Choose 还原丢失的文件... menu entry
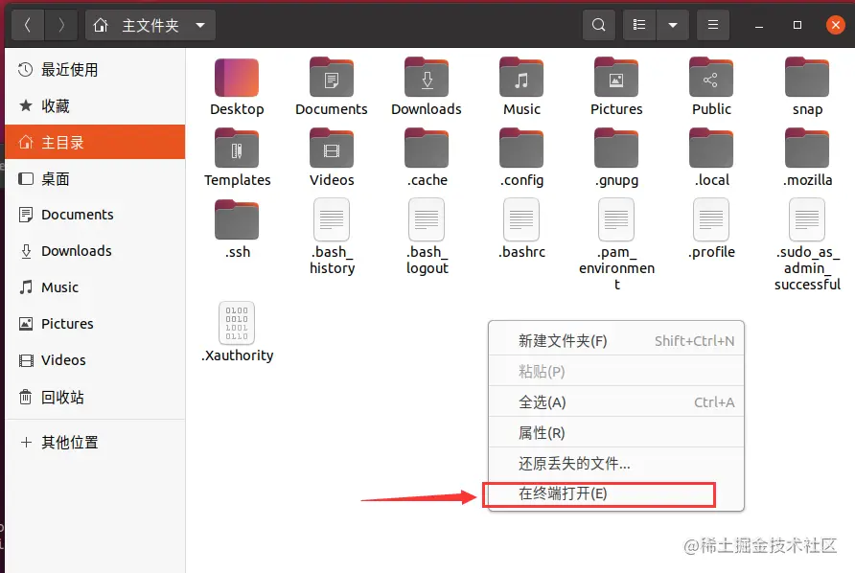The image size is (855, 573). click(x=616, y=464)
